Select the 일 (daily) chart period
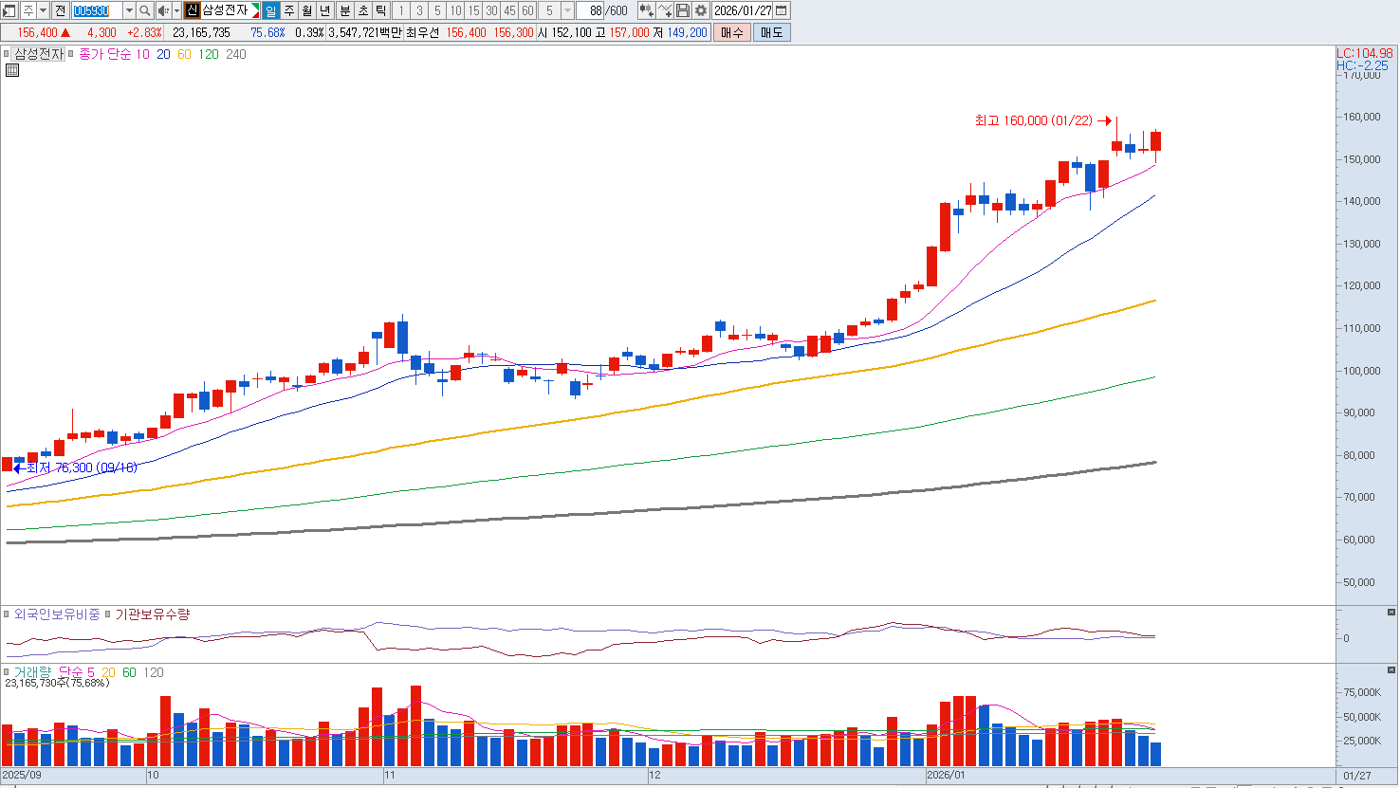Image resolution: width=1400 pixels, height=788 pixels. point(271,10)
